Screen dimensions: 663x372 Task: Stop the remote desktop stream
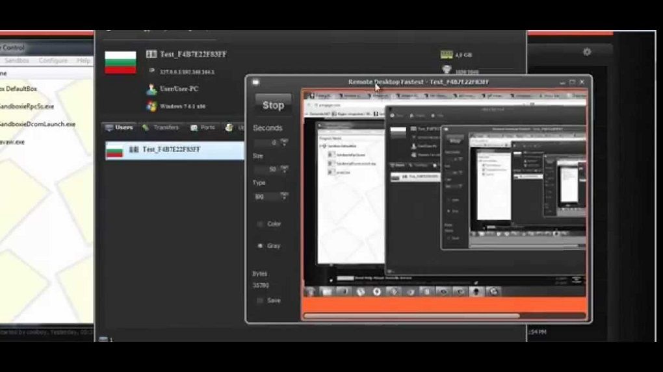273,105
